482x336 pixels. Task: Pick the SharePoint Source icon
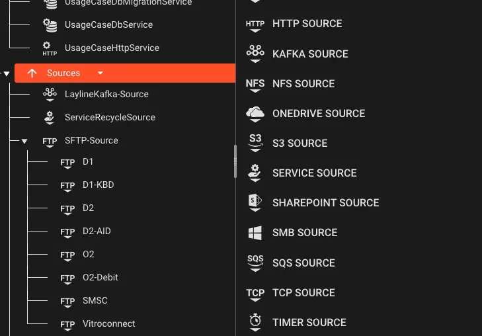pyautogui.click(x=255, y=202)
